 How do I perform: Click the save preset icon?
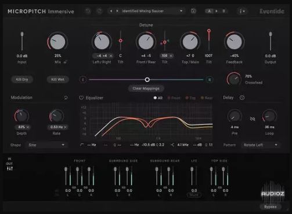tap(193, 11)
